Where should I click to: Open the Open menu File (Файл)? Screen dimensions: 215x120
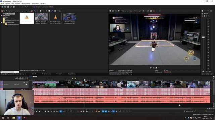click(2, 4)
